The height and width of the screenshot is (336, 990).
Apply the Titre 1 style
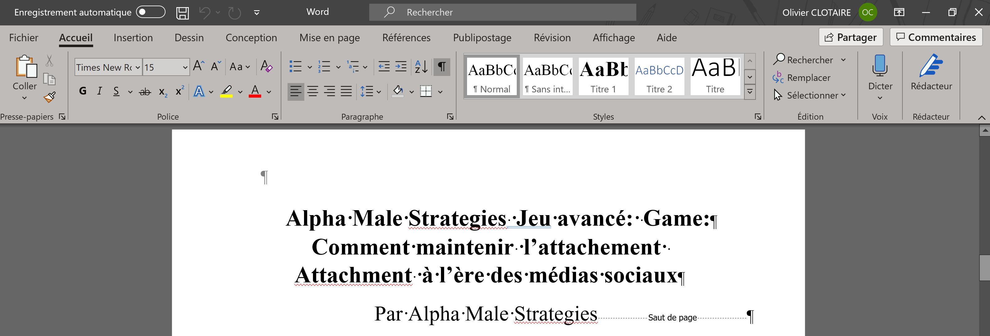(x=603, y=76)
